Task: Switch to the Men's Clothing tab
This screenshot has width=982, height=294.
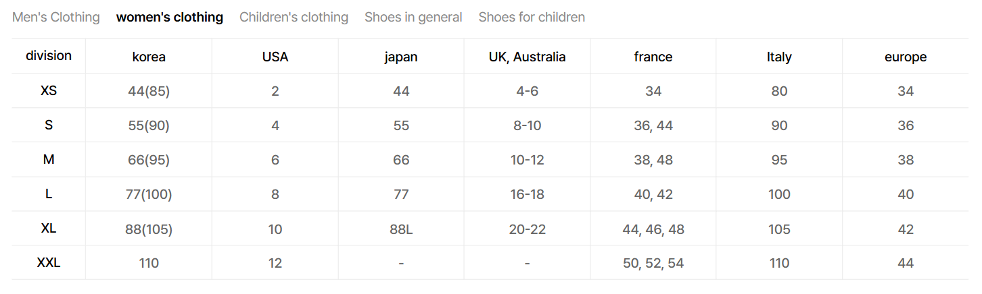Action: 56,18
